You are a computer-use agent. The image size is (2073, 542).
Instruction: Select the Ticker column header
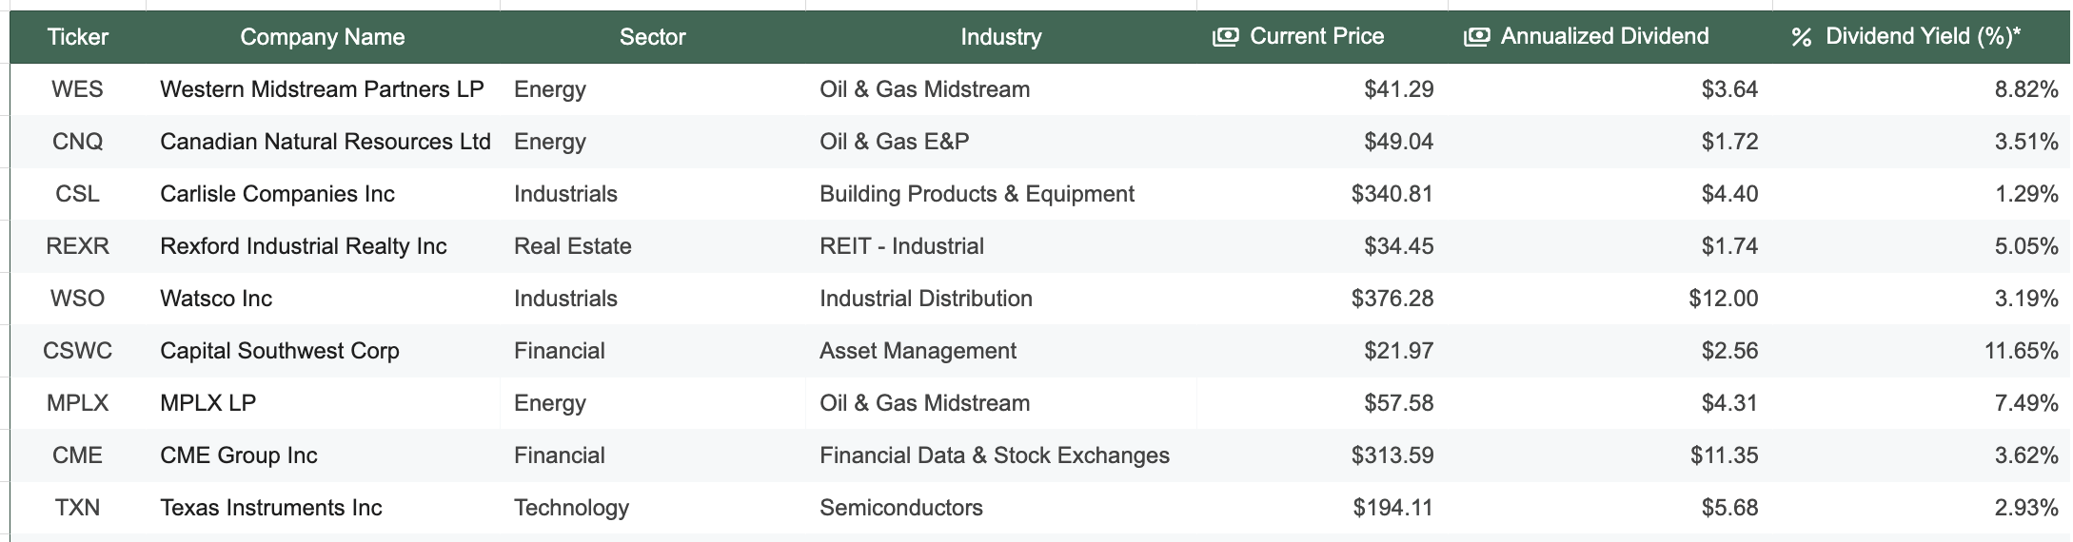click(x=78, y=37)
